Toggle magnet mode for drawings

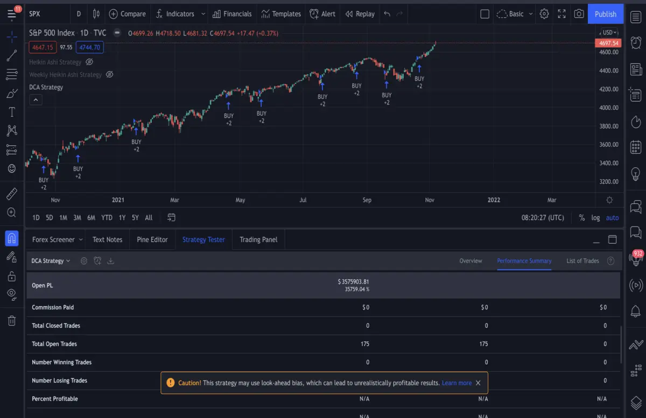pyautogui.click(x=12, y=237)
